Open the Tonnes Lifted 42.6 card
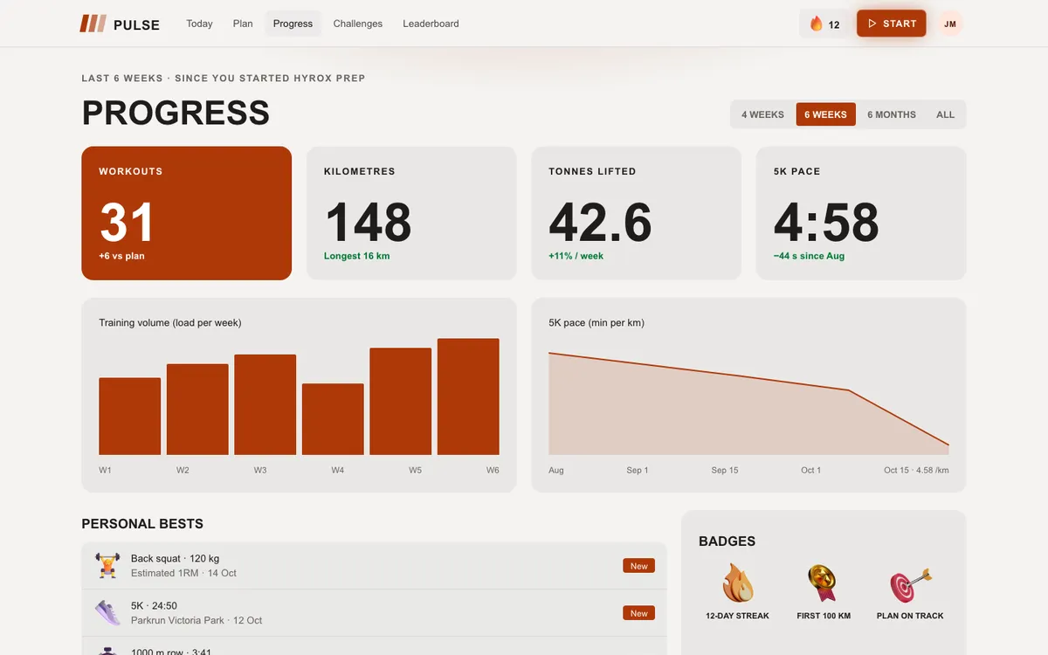 coord(637,213)
